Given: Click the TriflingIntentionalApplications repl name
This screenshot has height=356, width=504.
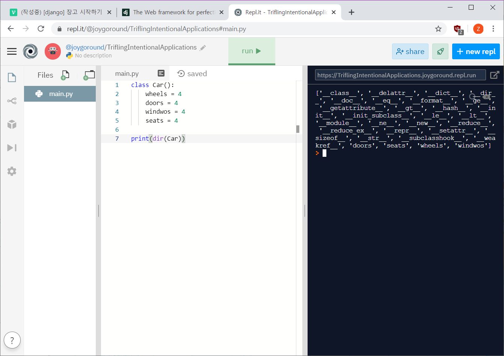Looking at the screenshot, I should click(x=152, y=47).
